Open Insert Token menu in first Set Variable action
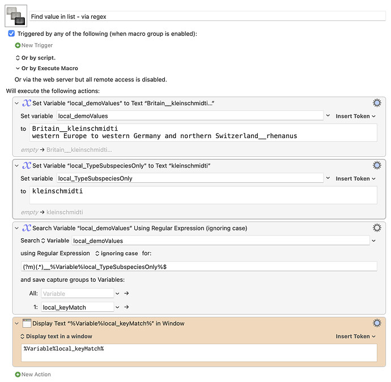 pos(355,116)
